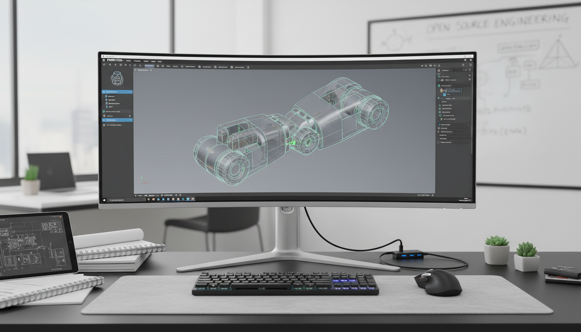The height and width of the screenshot is (332, 581).
Task: Select the upper blue highlighted row in left panel
Action: (117, 92)
